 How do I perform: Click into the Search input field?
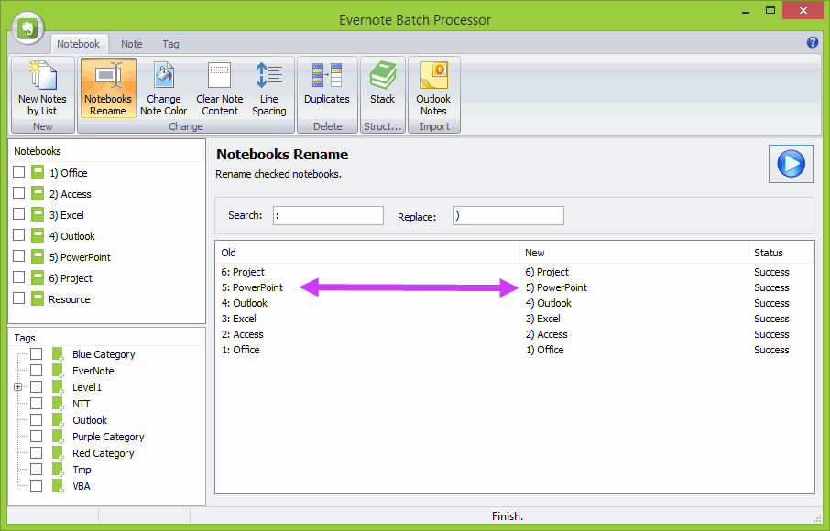click(328, 216)
